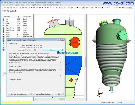The height and width of the screenshot is (105, 135).
Task: Open the Execute menu
Action: (17, 5)
